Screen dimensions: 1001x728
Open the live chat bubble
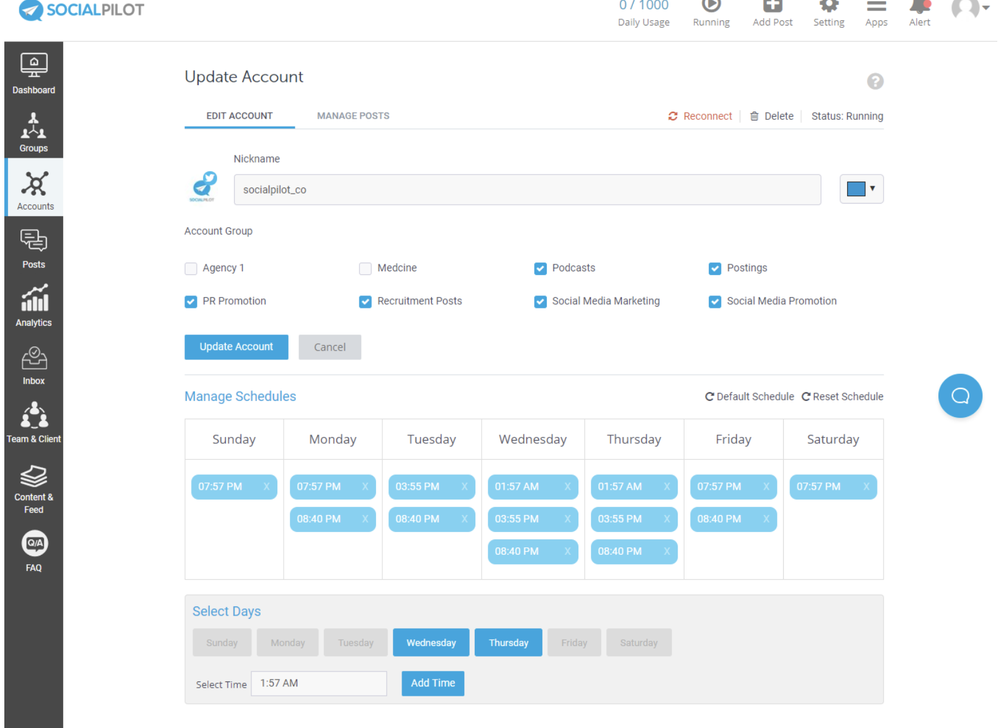click(x=959, y=396)
